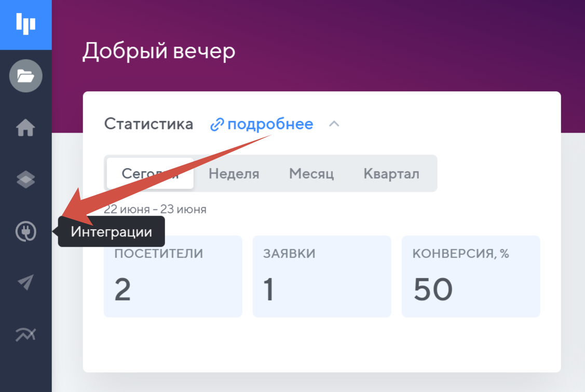Click the Интеграции tooltip label
The height and width of the screenshot is (392, 585).
112,232
